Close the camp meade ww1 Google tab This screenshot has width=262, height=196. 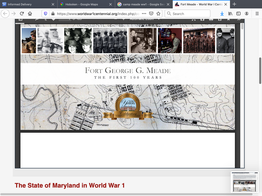[x=168, y=4]
